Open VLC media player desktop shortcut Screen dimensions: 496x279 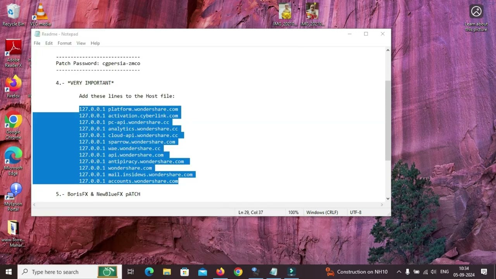[40, 15]
